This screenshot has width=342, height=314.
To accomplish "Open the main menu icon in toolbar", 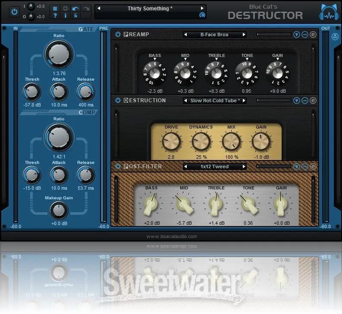I will click(55, 9).
